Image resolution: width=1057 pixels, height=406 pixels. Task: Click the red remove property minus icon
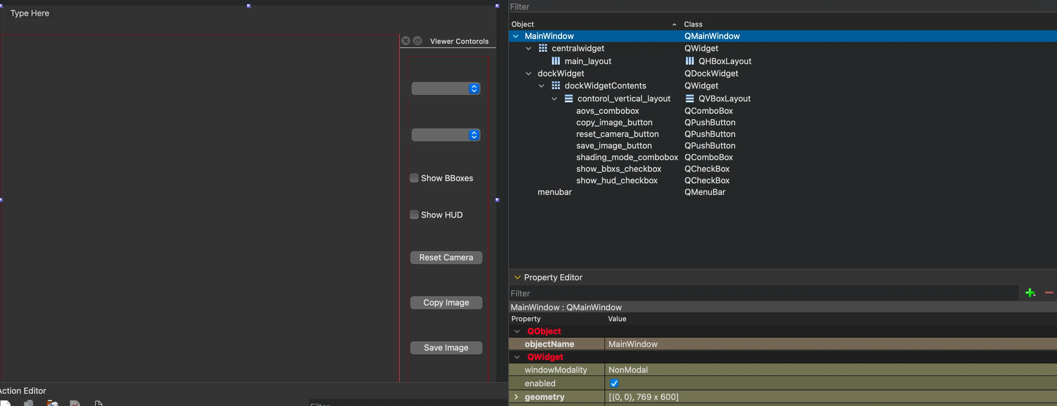pyautogui.click(x=1049, y=292)
